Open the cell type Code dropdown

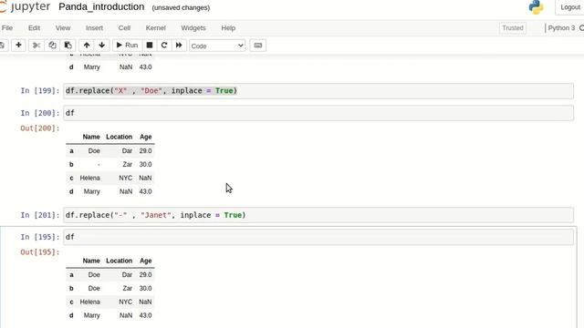(217, 46)
